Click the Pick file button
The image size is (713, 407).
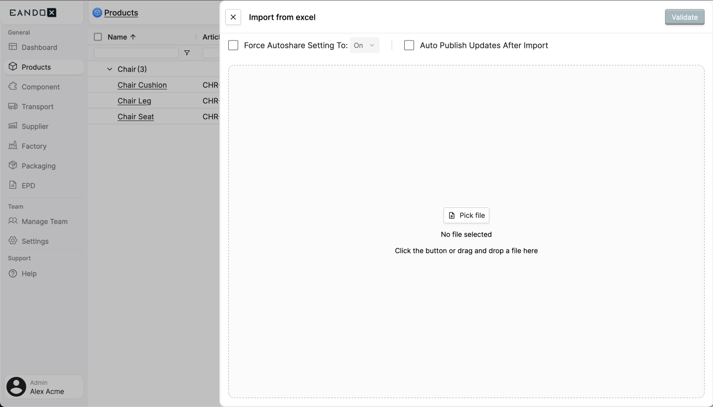point(466,215)
